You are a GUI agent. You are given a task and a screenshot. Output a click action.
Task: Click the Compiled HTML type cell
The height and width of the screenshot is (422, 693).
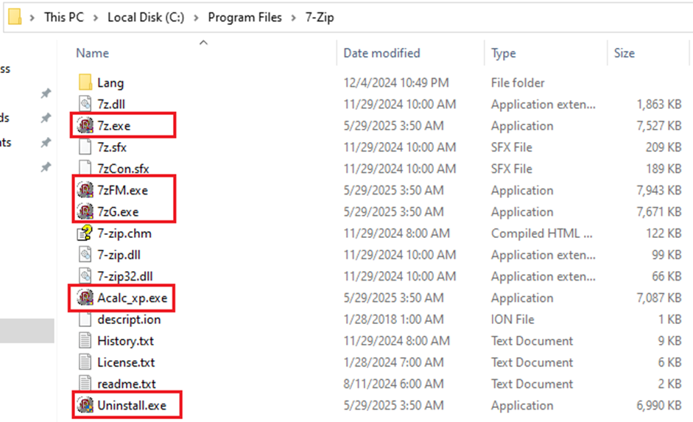(542, 233)
